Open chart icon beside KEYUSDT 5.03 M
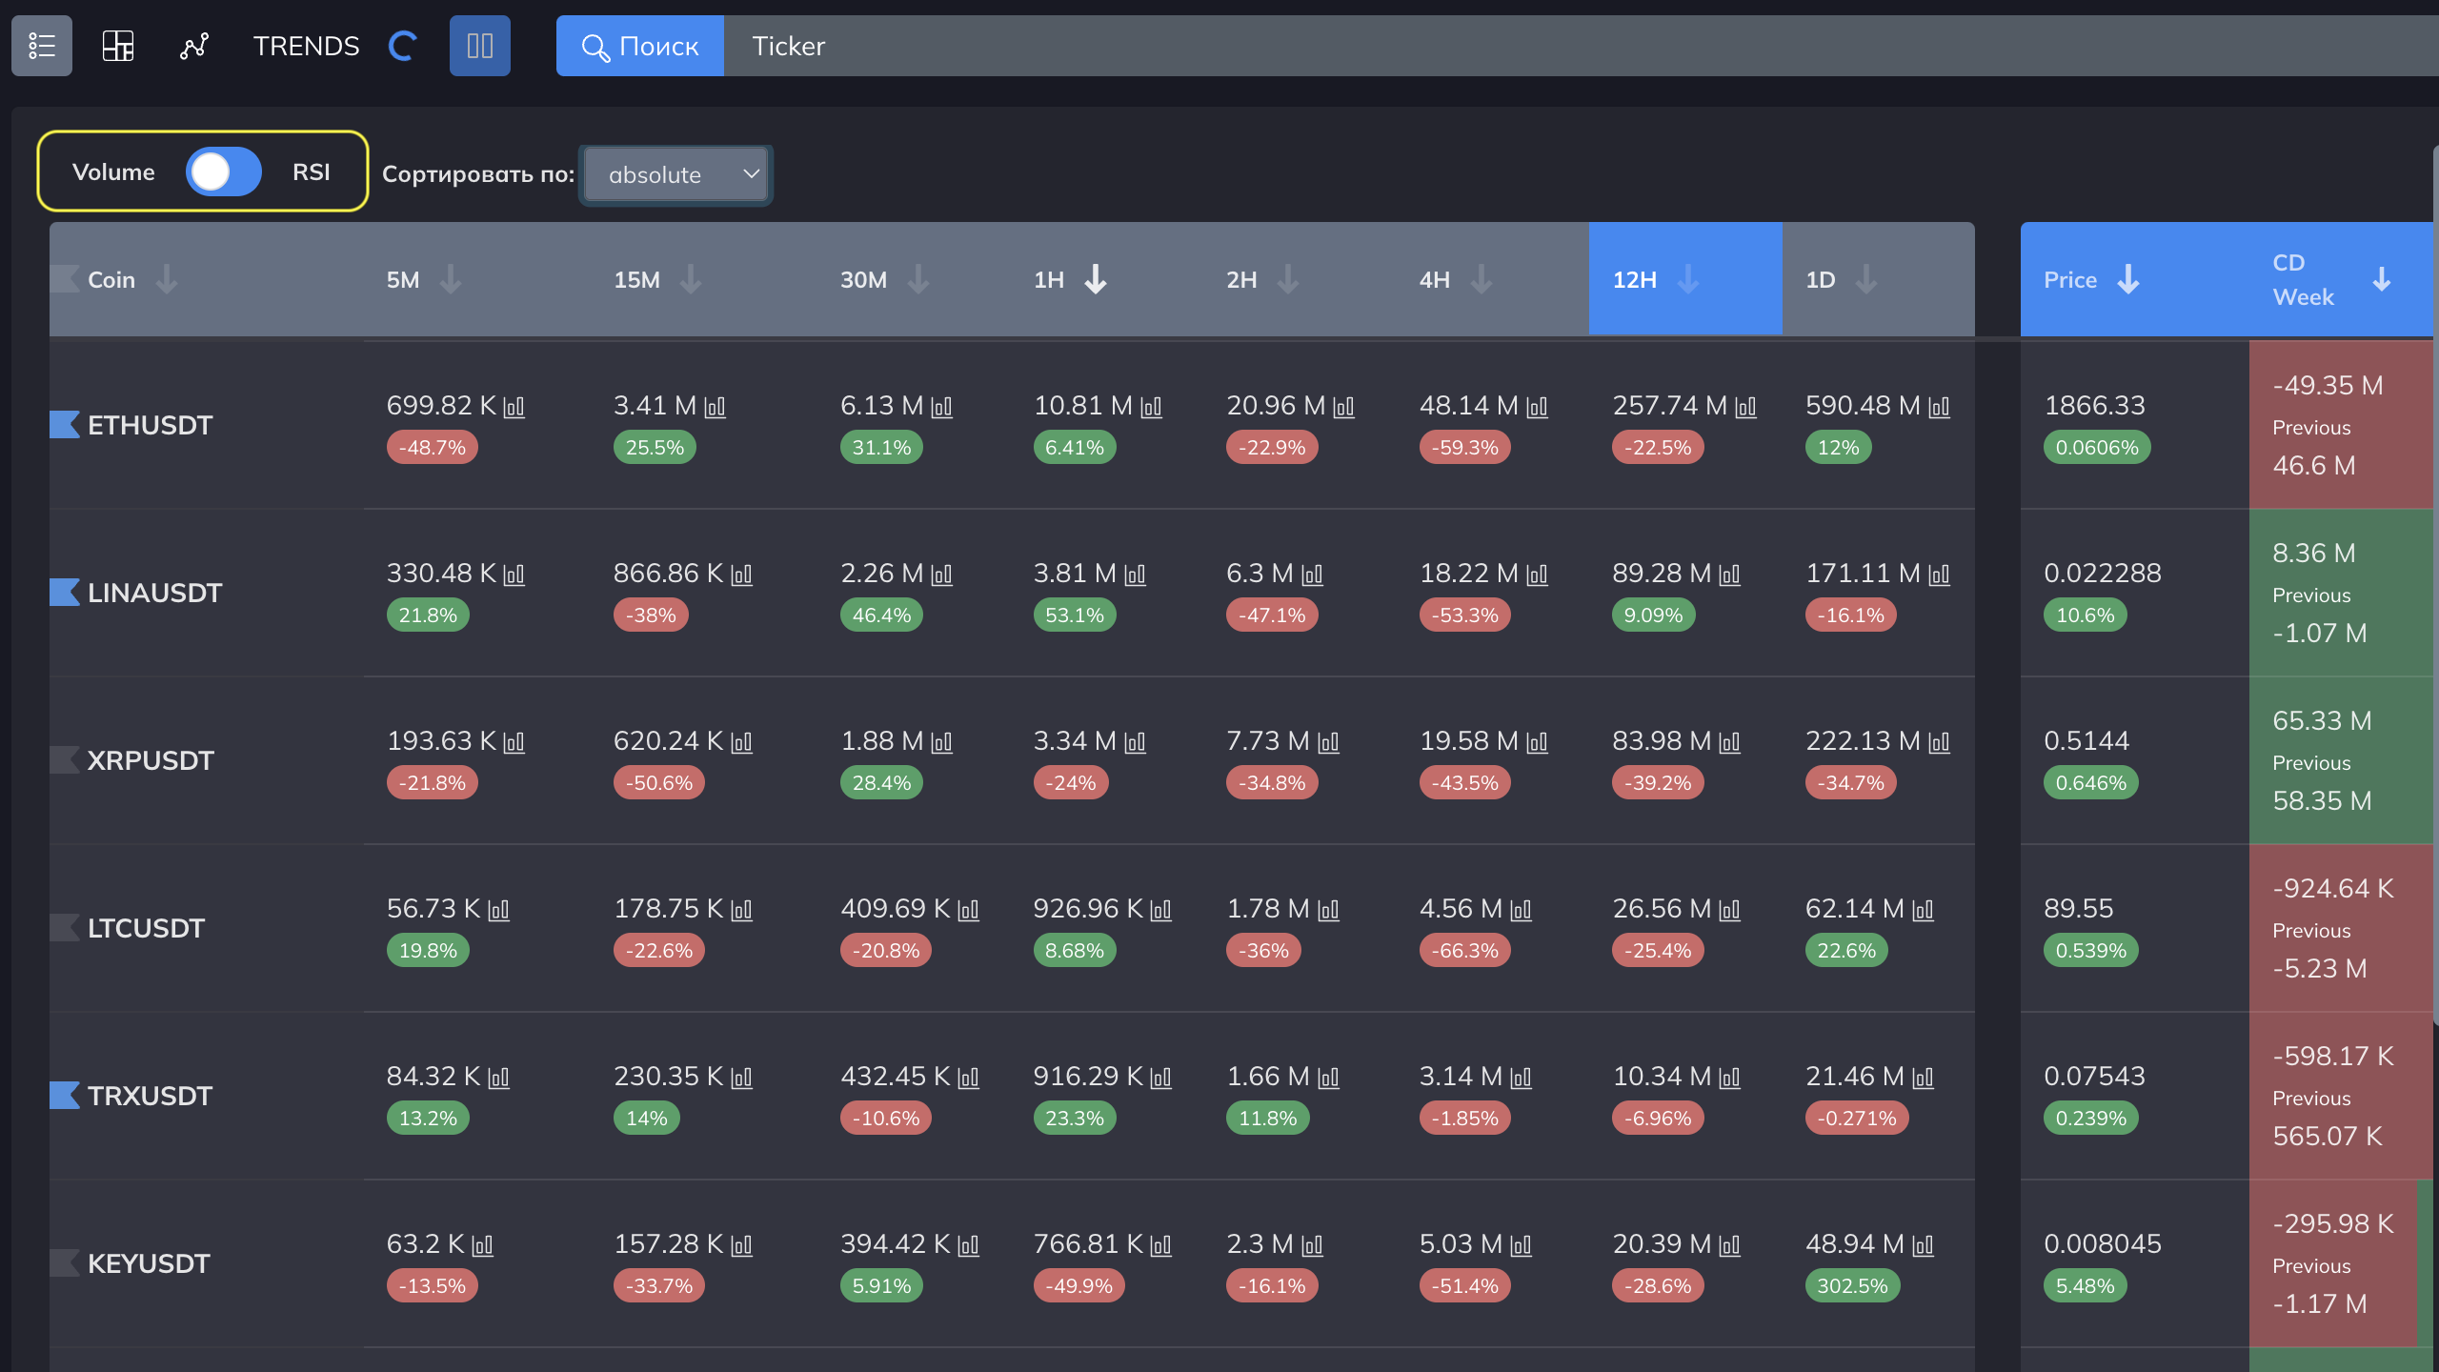Screen dimensions: 2439x1372 point(1521,1246)
